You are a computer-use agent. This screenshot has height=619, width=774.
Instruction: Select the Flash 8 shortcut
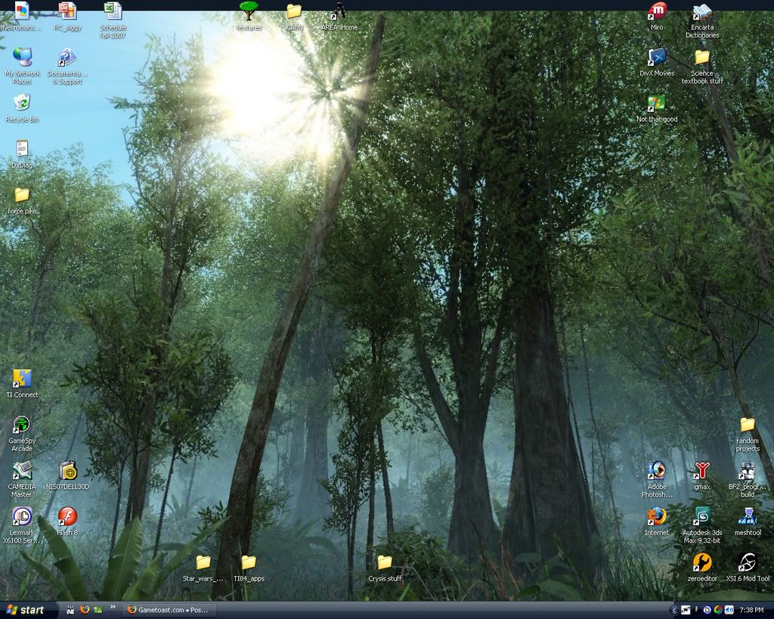(x=67, y=522)
